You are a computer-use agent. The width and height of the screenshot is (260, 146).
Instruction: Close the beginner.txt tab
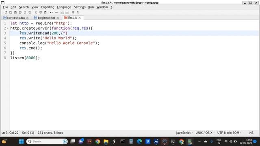pos(58,18)
